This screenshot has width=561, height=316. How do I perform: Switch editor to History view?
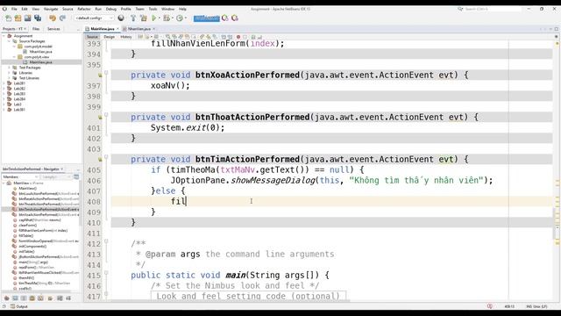[x=126, y=37]
